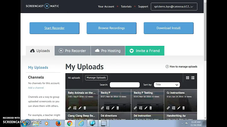Delete the Baby Animals upload

(85, 108)
